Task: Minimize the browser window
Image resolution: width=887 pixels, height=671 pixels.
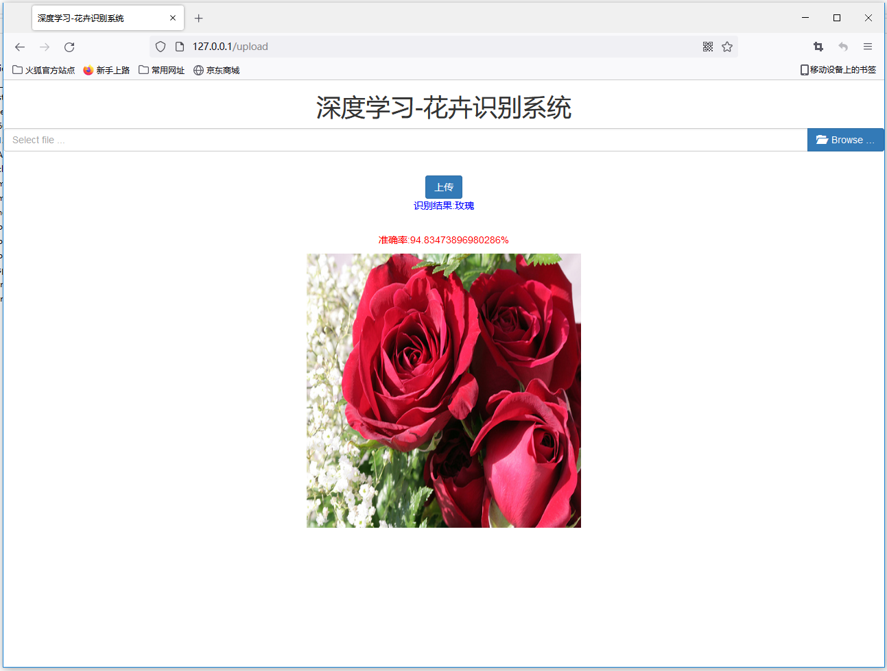Action: coord(805,18)
